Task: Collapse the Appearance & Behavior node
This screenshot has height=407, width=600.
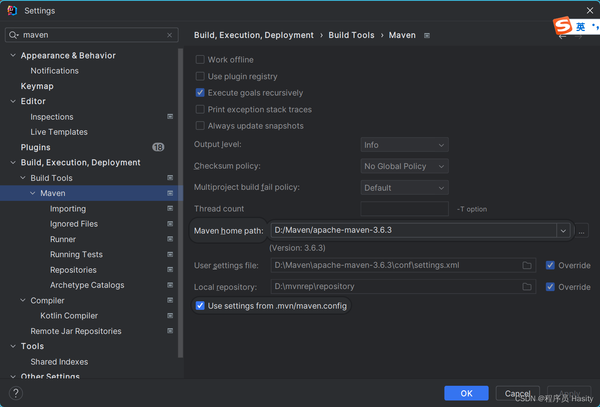Action: tap(13, 55)
